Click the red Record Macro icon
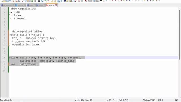Image resolution: width=181 pixels, height=102 pixels. pos(86,1)
